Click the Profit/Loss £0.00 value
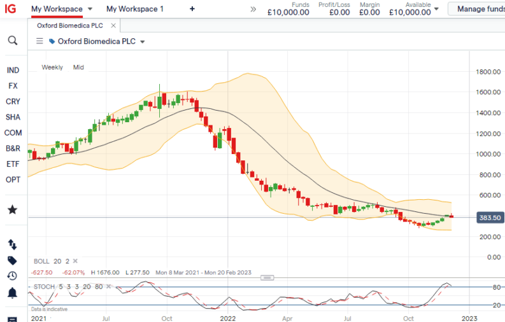Viewport: 505px width, 322px height. click(339, 13)
